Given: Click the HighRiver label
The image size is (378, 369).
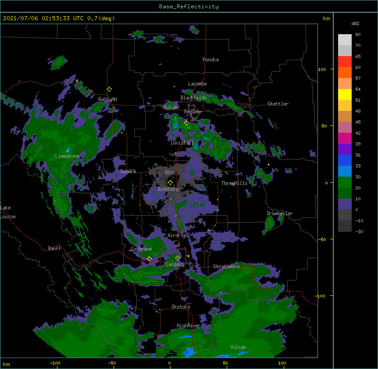Looking at the screenshot, I should point(189,326).
